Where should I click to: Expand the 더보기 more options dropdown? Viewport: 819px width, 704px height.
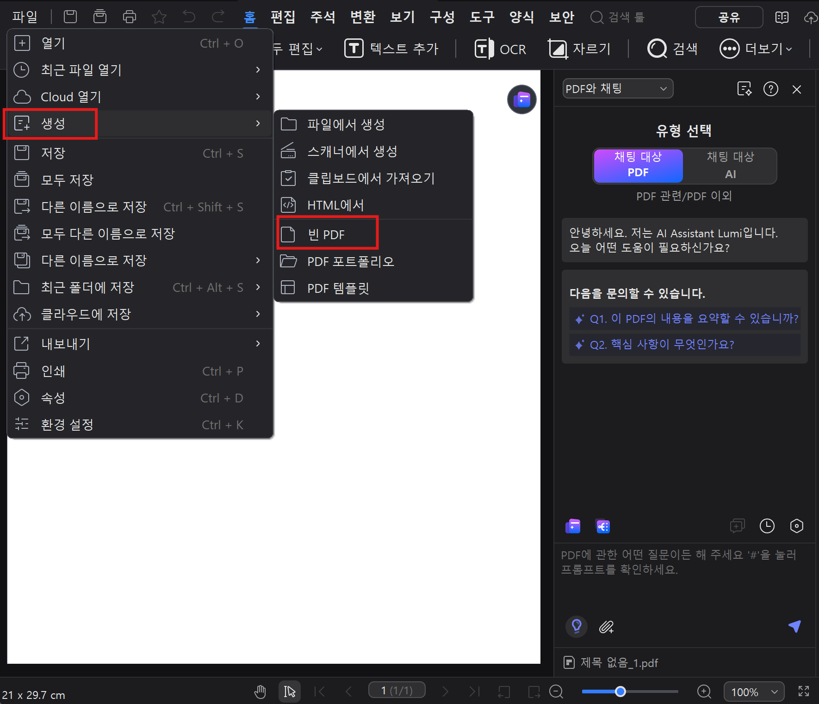[756, 49]
